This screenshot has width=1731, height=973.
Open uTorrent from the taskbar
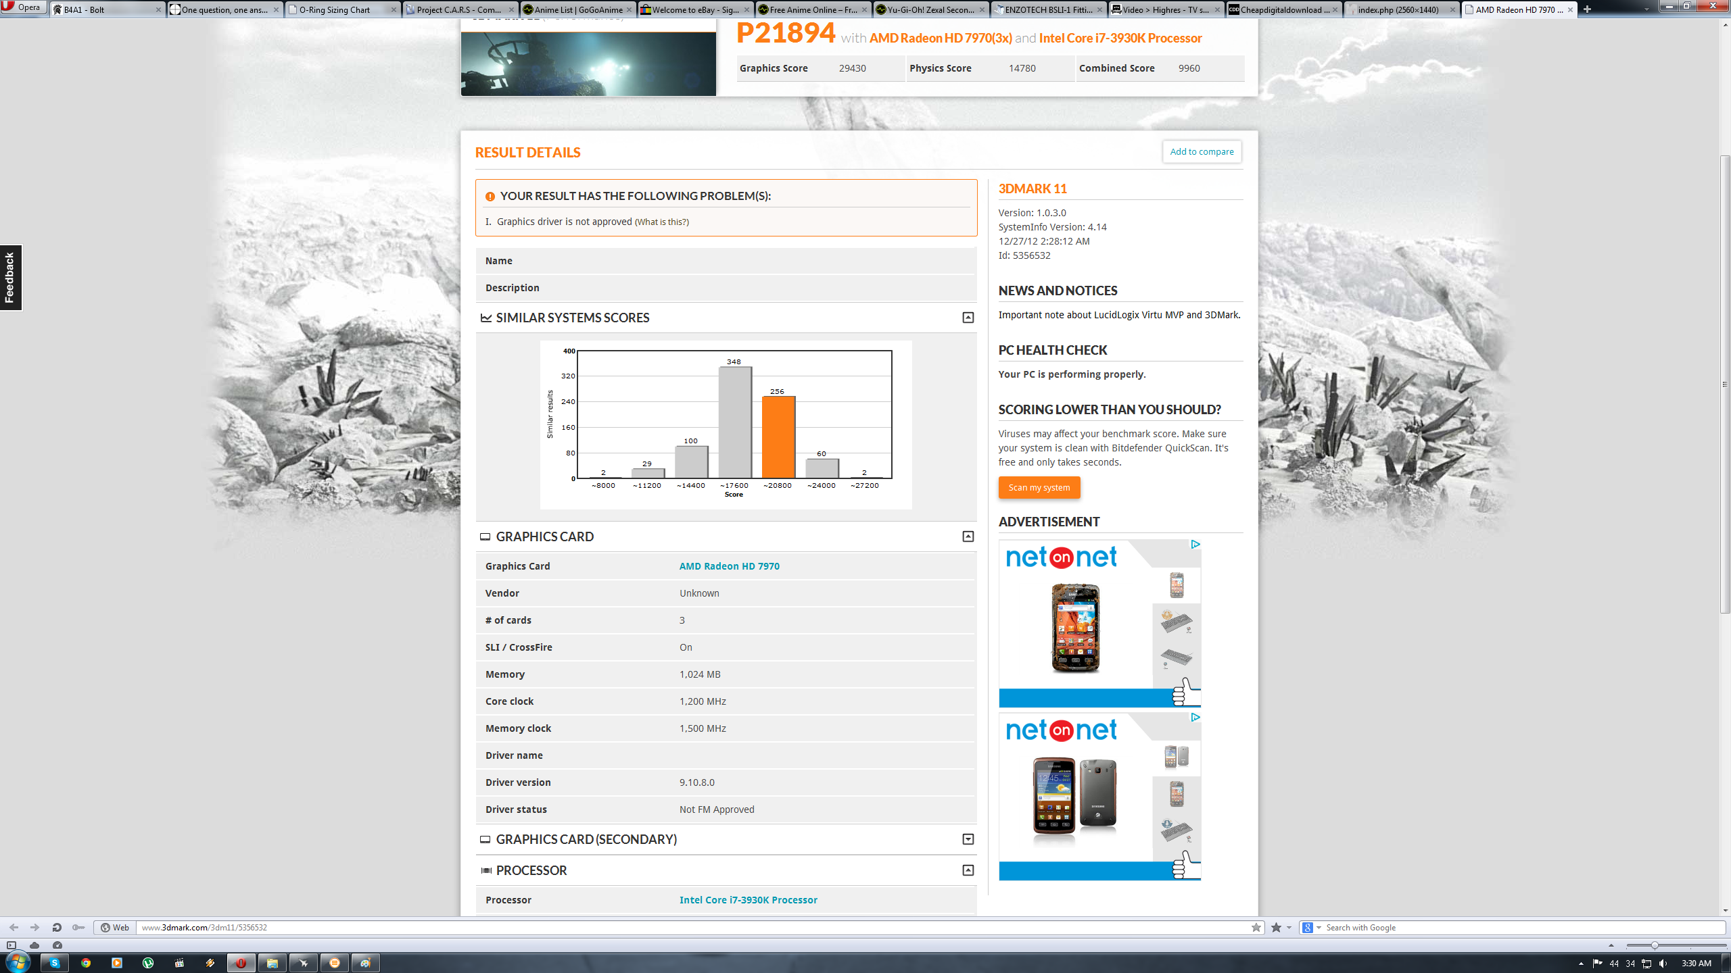tap(148, 963)
